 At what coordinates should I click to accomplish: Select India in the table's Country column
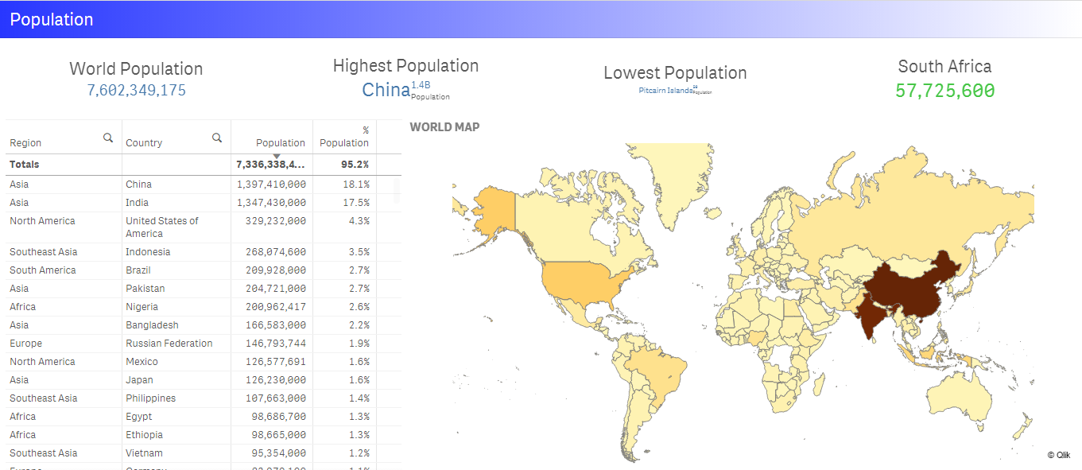coord(138,203)
